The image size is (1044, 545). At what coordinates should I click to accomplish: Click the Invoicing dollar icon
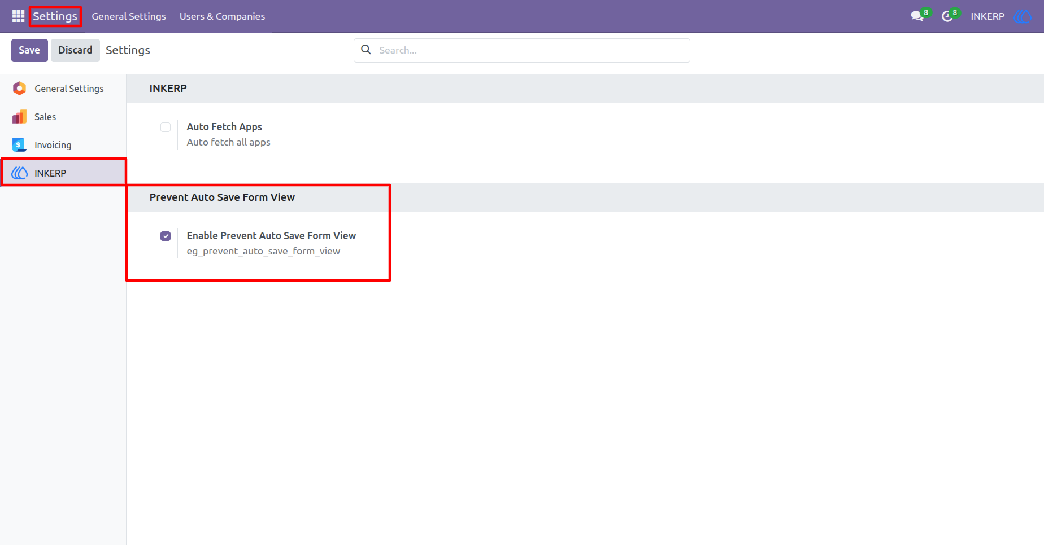click(x=20, y=145)
